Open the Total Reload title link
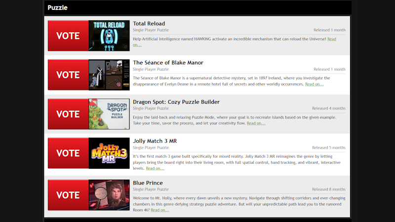The image size is (395, 222). 149,23
